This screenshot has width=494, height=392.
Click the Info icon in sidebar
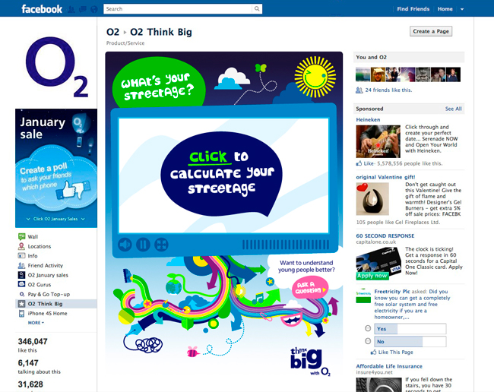(21, 256)
